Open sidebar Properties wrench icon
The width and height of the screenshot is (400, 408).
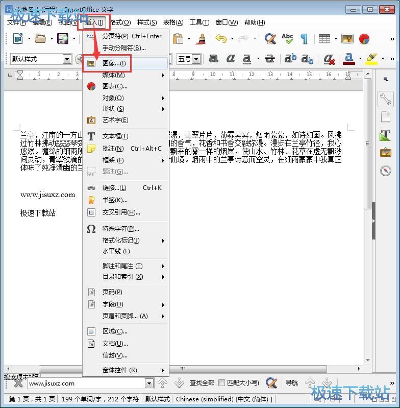coord(385,99)
